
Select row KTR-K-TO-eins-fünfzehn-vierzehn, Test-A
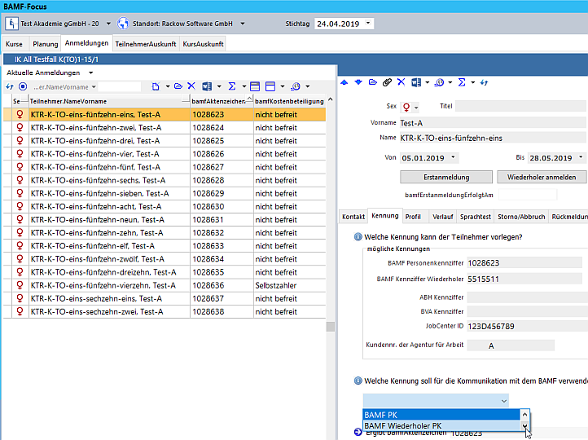(x=165, y=285)
